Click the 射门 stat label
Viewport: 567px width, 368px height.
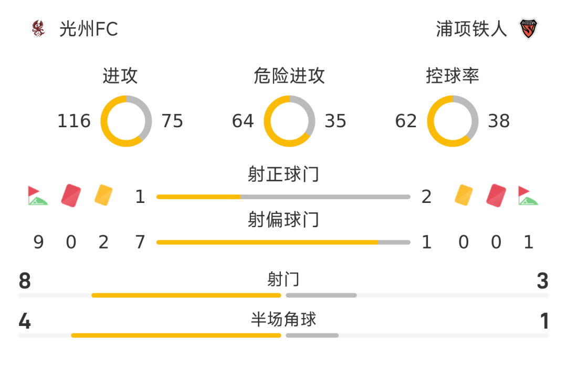tap(283, 280)
